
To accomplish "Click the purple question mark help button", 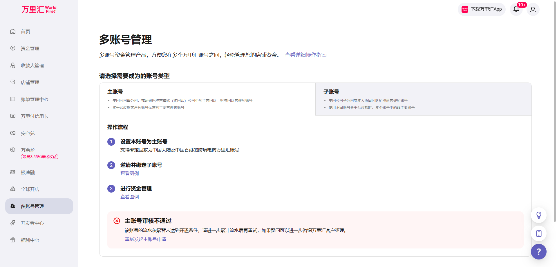I will (x=538, y=252).
